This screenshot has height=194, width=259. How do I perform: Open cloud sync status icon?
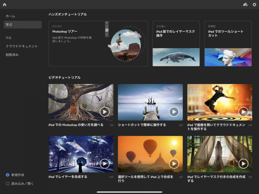coord(245,5)
